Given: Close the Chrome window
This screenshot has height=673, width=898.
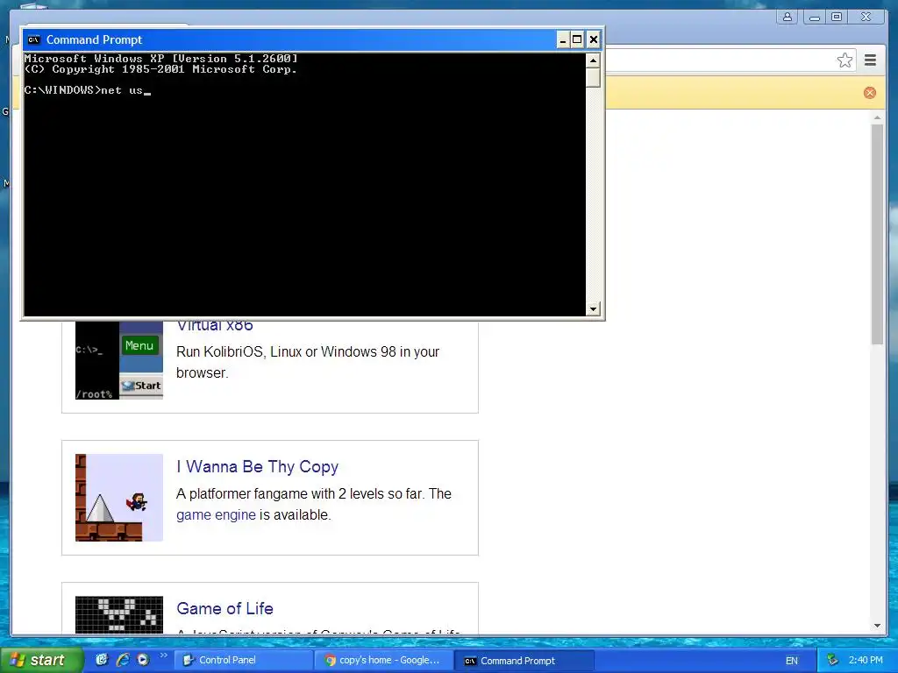Looking at the screenshot, I should coord(866,17).
